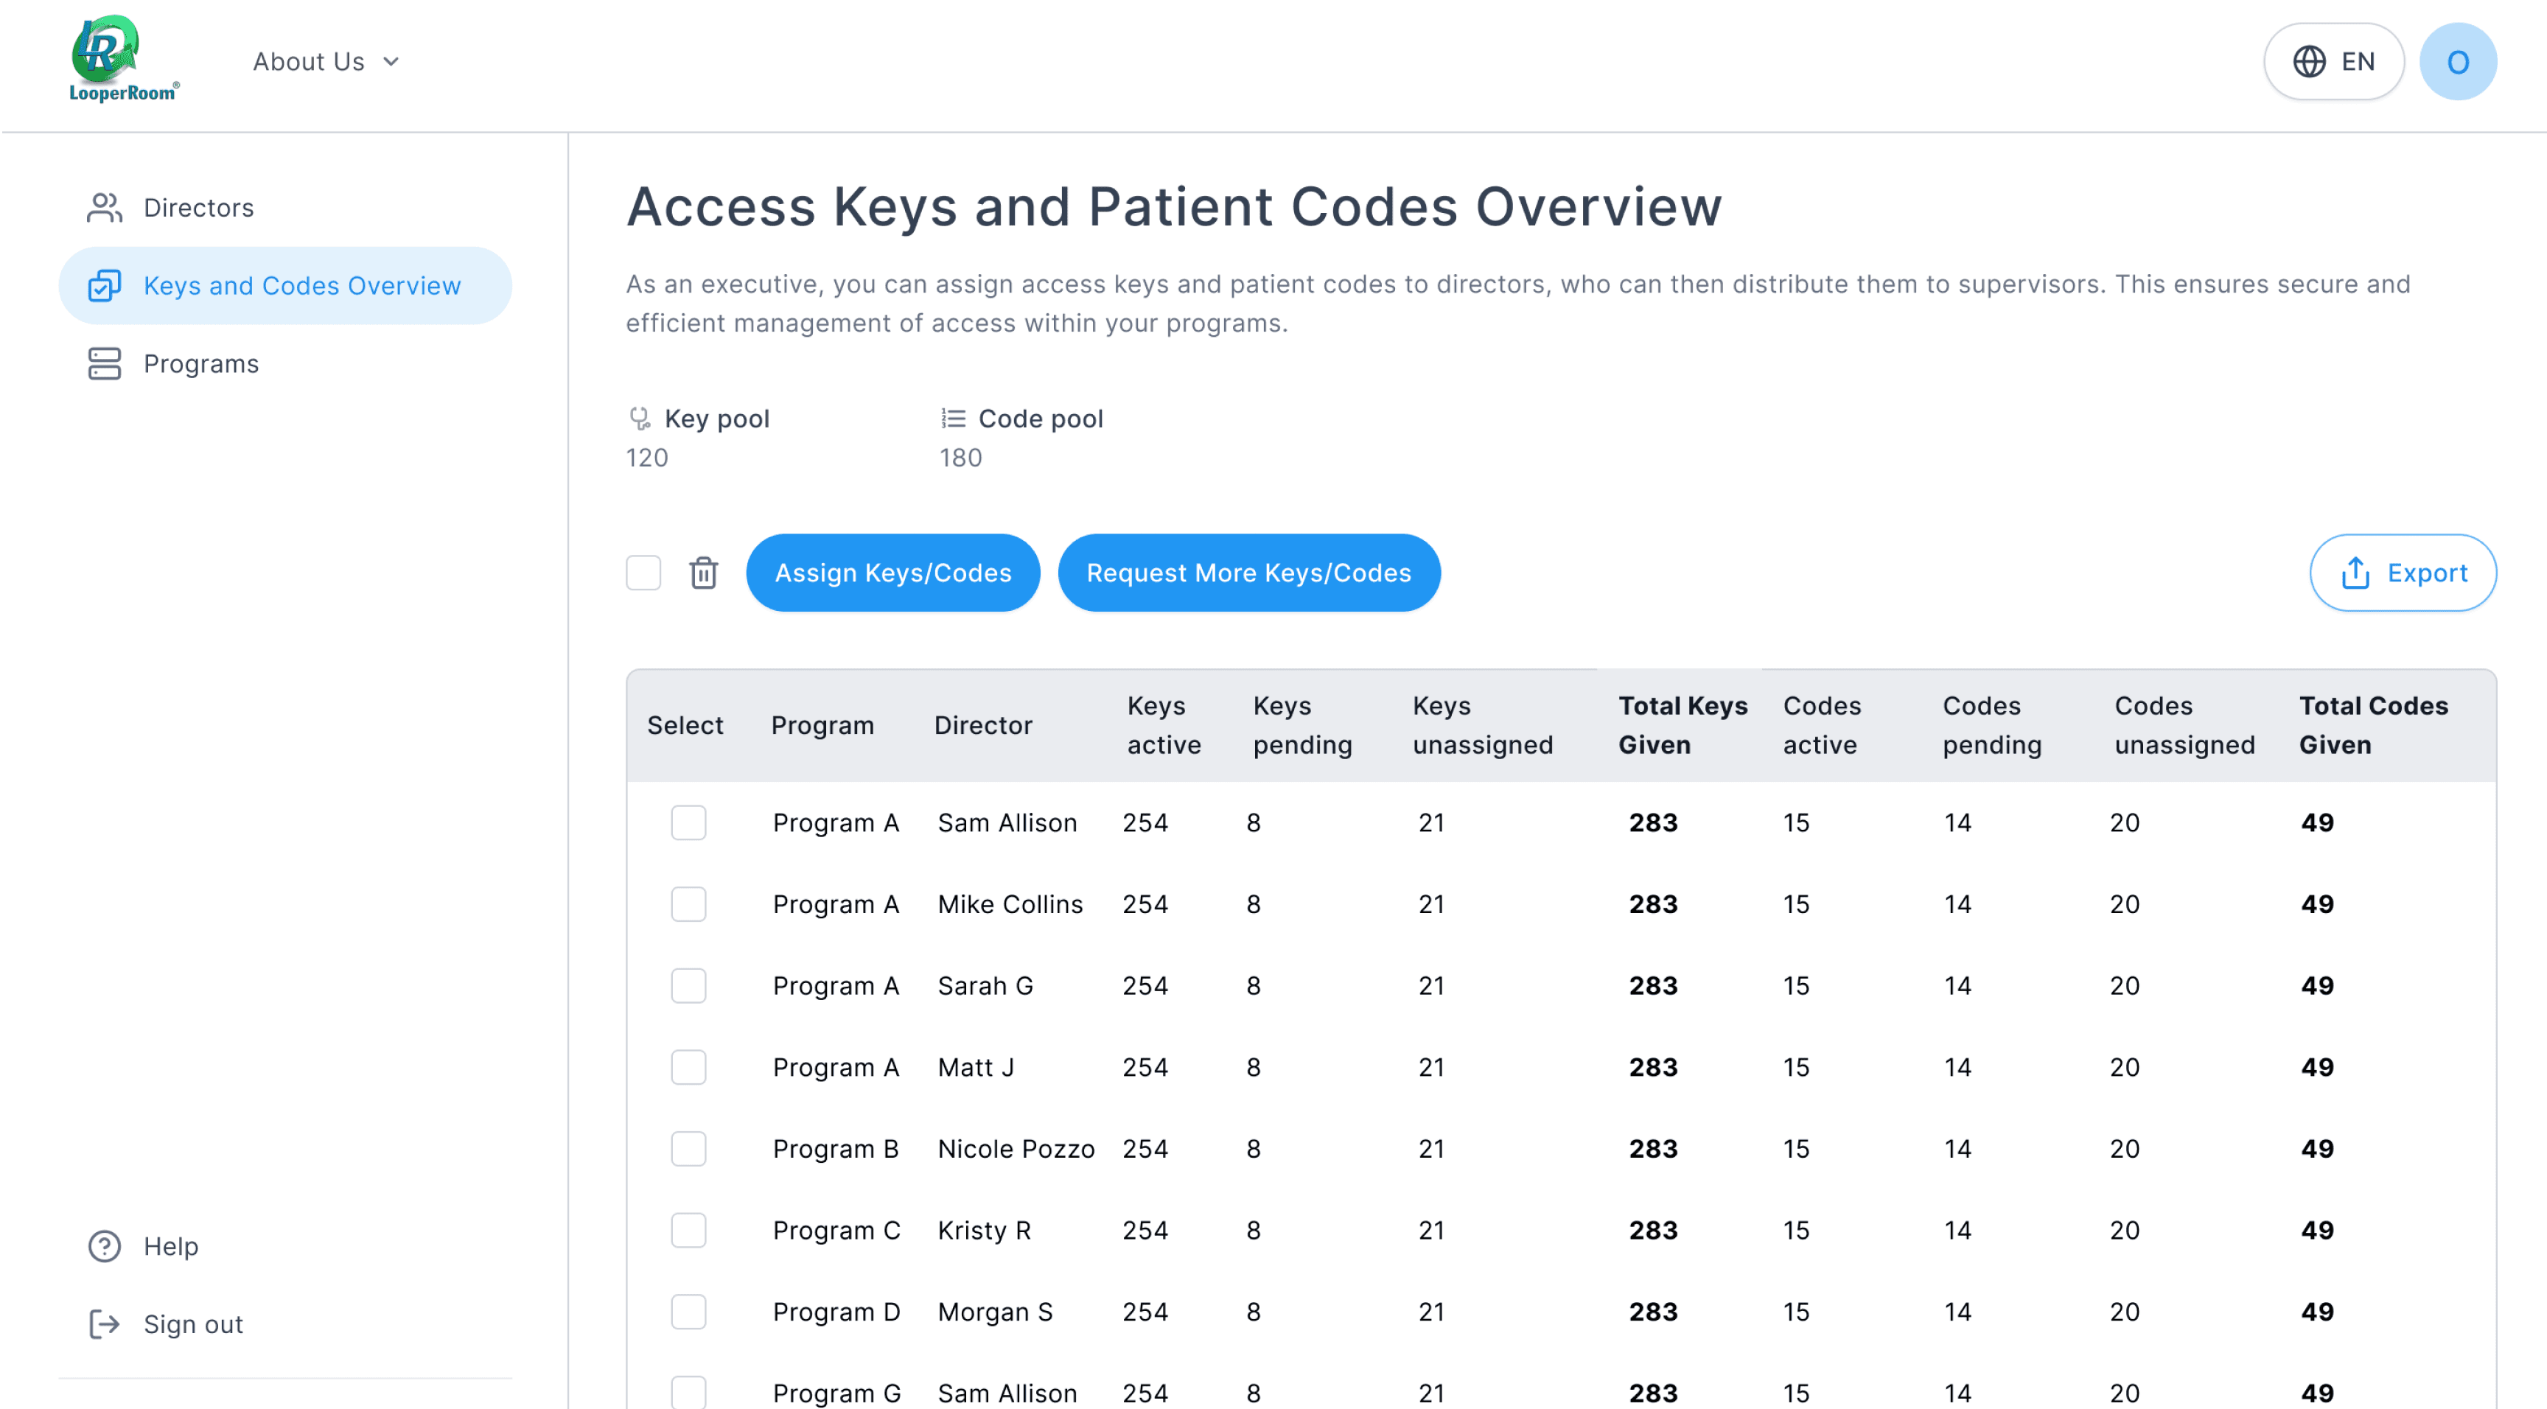Click the Key pool value 120
Screen dimensions: 2547x1409
pyautogui.click(x=646, y=458)
